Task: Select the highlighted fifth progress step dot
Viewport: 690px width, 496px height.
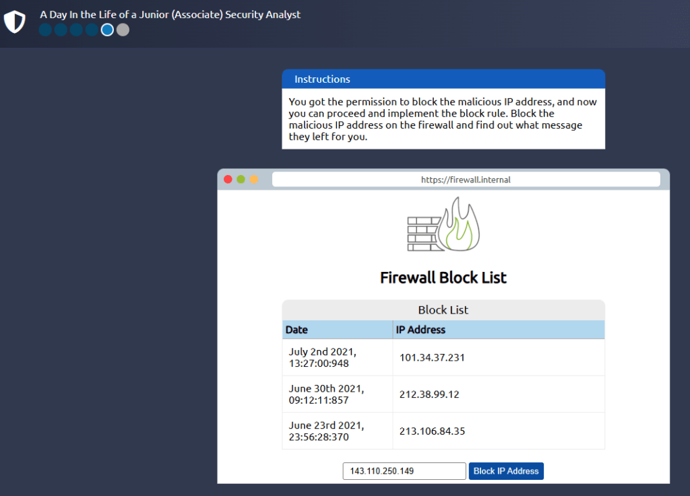Action: [107, 30]
